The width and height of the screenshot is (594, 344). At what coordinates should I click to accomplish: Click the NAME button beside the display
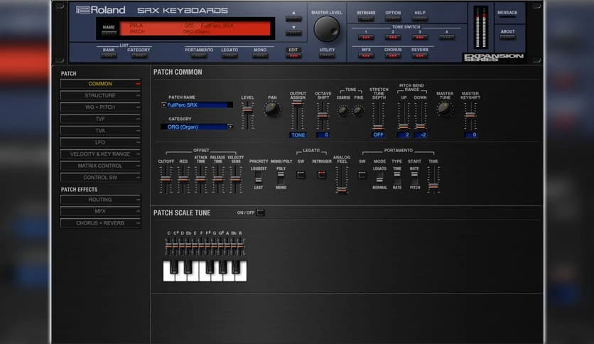(x=109, y=32)
